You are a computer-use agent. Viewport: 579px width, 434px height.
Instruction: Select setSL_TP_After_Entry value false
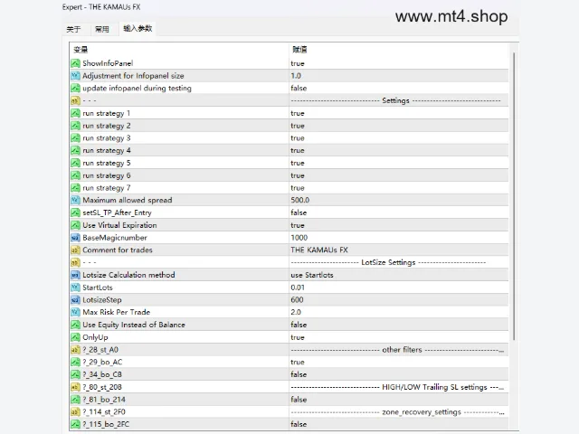(299, 212)
